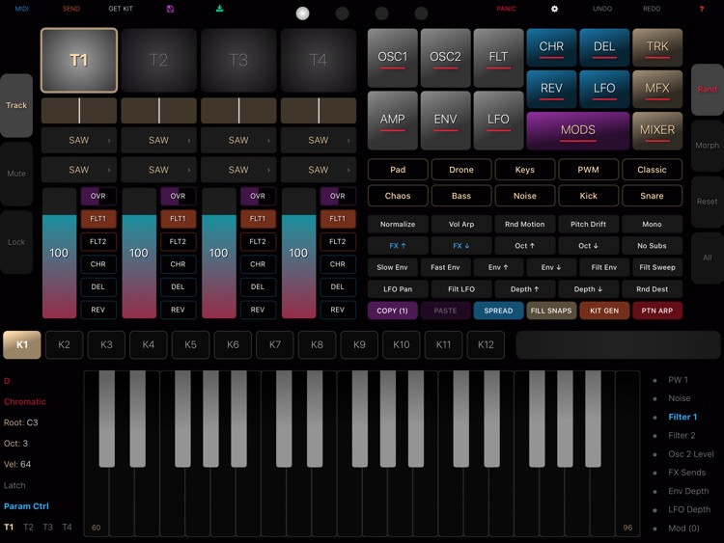Select the first white page indicator dot
Image resolution: width=724 pixels, height=543 pixels.
(302, 14)
